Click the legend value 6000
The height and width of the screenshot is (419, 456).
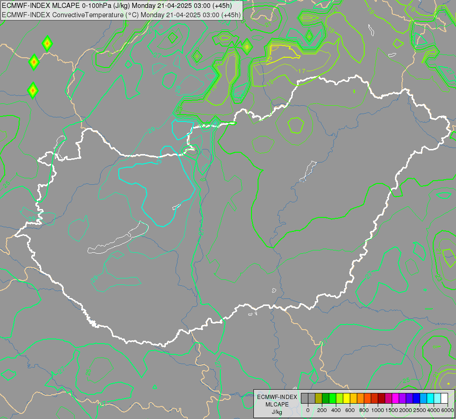(448, 410)
